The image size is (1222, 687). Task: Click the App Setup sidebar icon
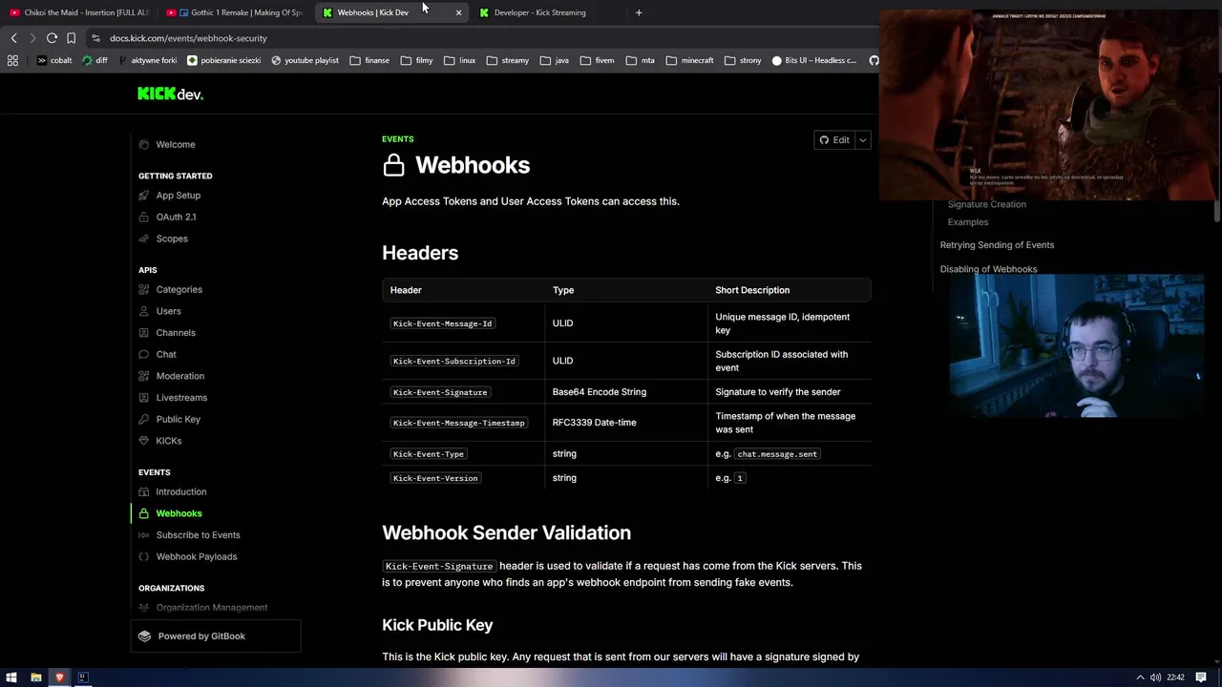click(x=144, y=196)
